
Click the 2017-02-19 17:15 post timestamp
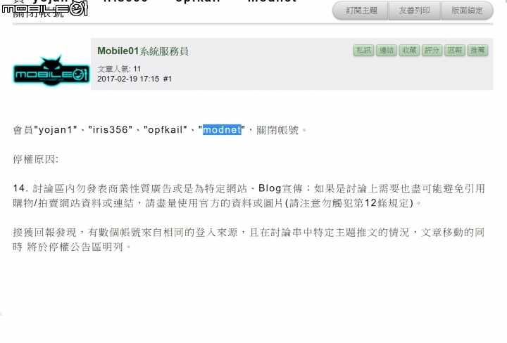pos(128,79)
